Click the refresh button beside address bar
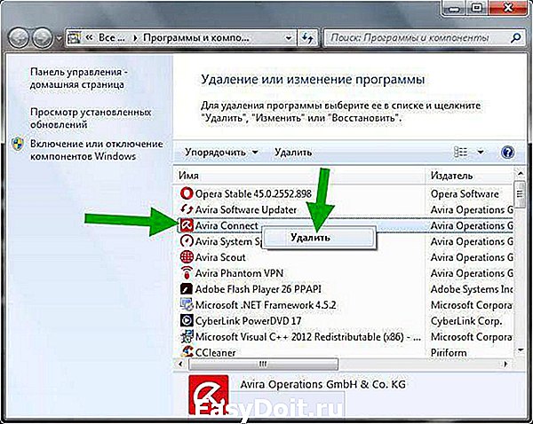The height and width of the screenshot is (424, 533). pos(307,37)
